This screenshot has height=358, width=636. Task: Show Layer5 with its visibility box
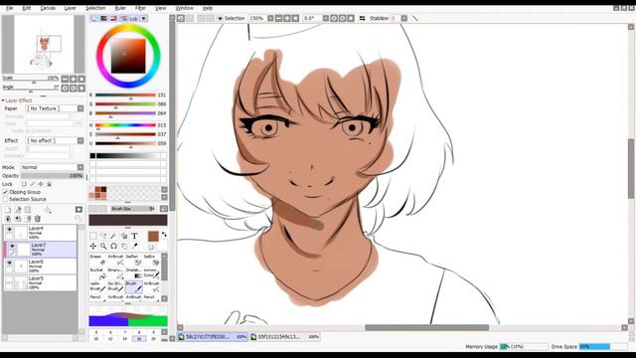(x=9, y=280)
